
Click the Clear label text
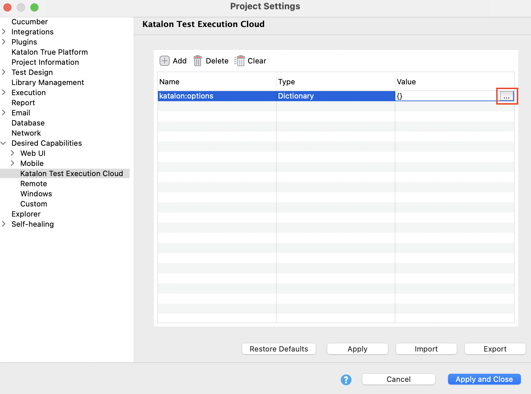pos(257,61)
